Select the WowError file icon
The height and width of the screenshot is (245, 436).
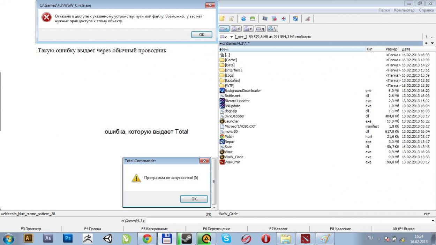click(x=222, y=162)
